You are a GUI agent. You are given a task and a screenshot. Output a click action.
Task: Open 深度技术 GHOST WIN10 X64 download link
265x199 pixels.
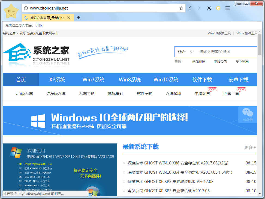pyautogui.click(x=180, y=172)
